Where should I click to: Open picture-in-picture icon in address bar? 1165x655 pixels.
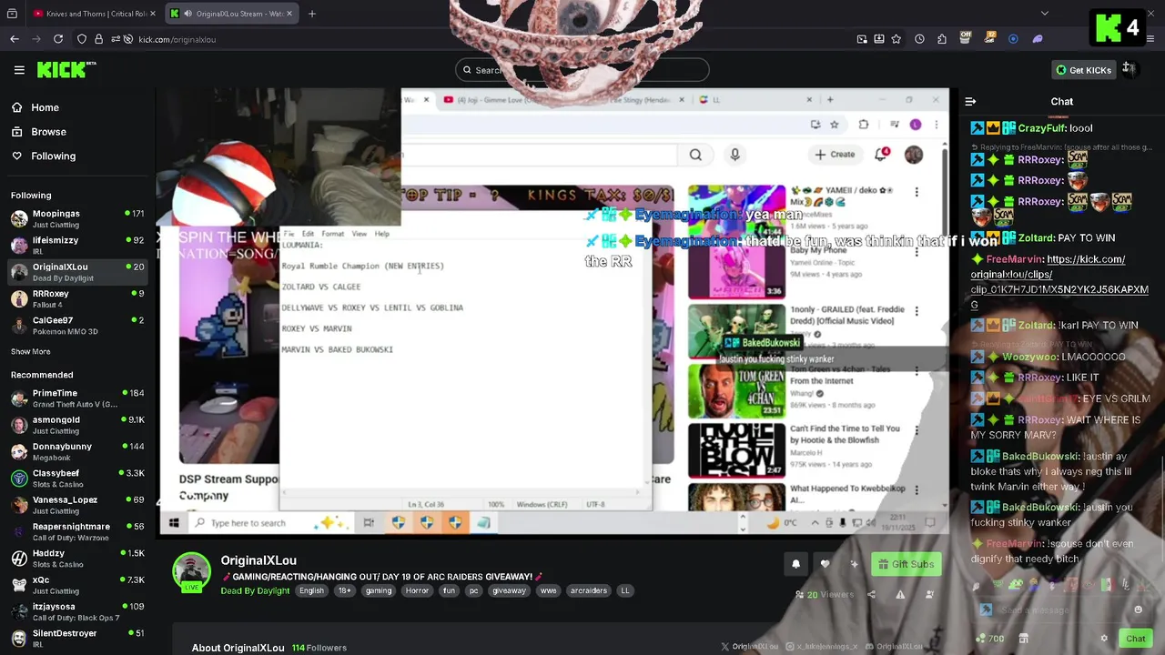862,39
